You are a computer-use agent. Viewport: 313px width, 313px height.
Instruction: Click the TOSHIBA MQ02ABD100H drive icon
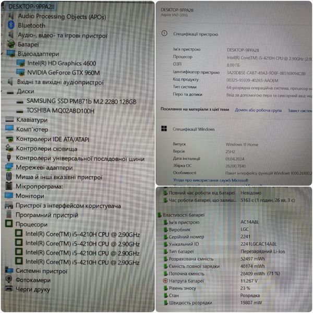pyautogui.click(x=20, y=111)
